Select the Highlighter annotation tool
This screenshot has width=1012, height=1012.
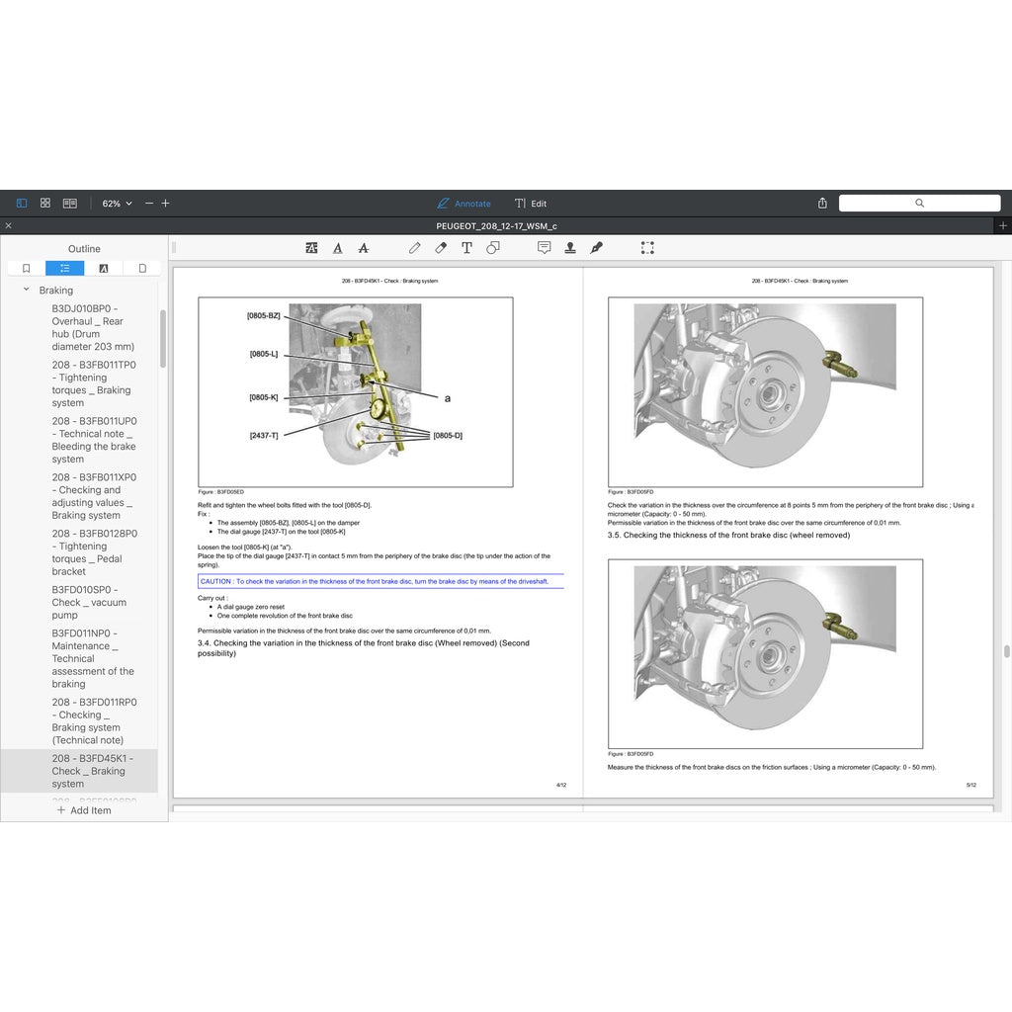311,248
